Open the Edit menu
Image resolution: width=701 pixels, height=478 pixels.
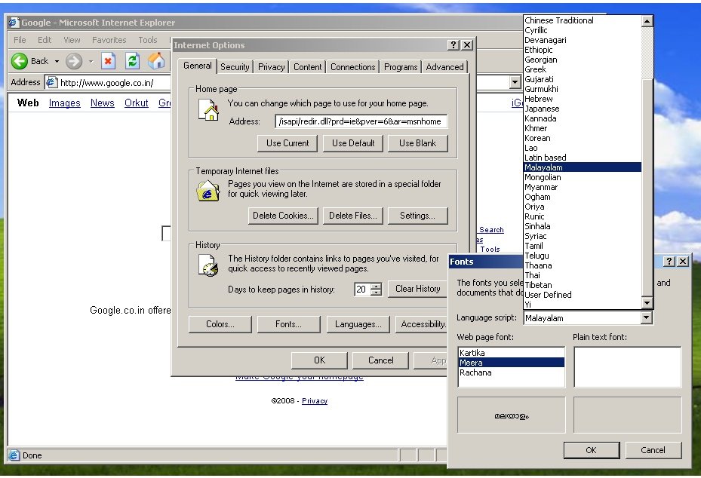(45, 40)
